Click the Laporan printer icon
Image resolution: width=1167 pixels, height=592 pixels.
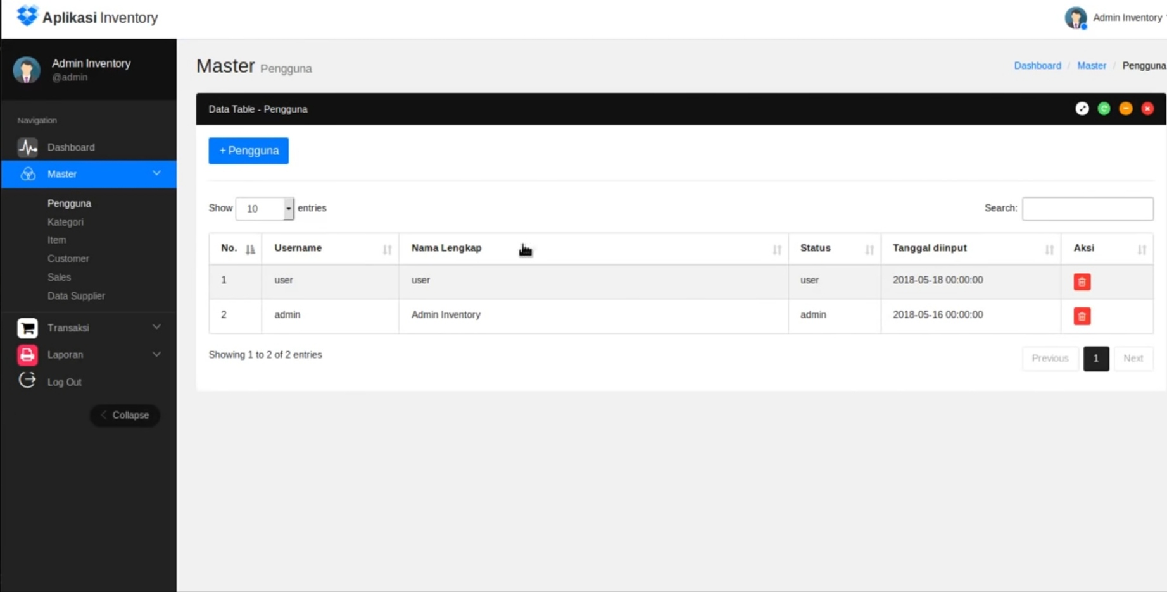coord(27,355)
